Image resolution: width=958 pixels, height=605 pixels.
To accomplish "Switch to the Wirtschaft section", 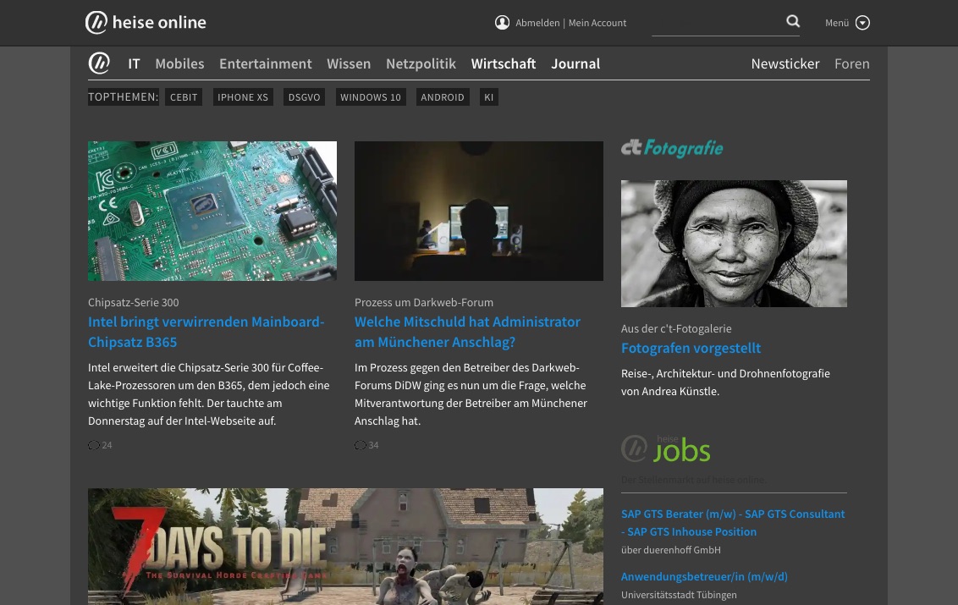I will pos(504,63).
